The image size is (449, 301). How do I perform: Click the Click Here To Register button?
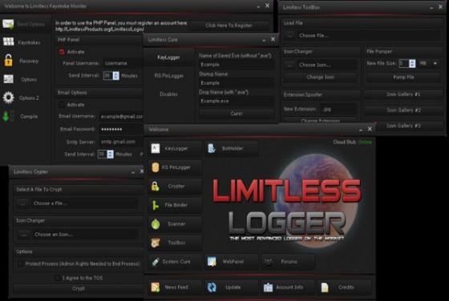[x=229, y=26]
